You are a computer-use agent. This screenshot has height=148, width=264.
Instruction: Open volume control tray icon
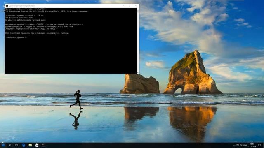pyautogui.click(x=241, y=145)
